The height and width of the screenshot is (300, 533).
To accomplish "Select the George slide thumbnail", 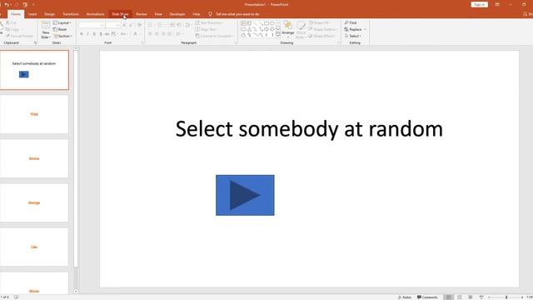I will click(x=34, y=202).
